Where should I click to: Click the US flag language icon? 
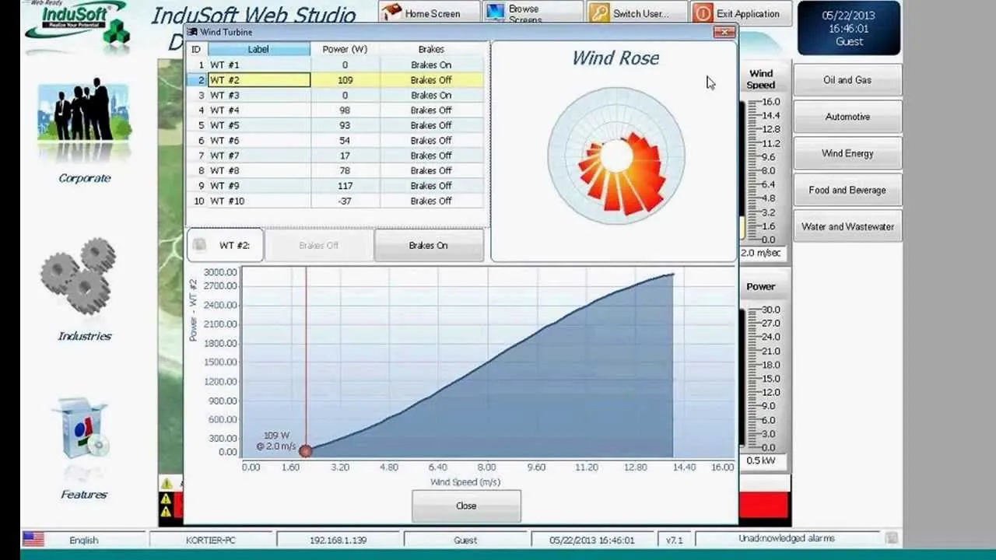33,539
